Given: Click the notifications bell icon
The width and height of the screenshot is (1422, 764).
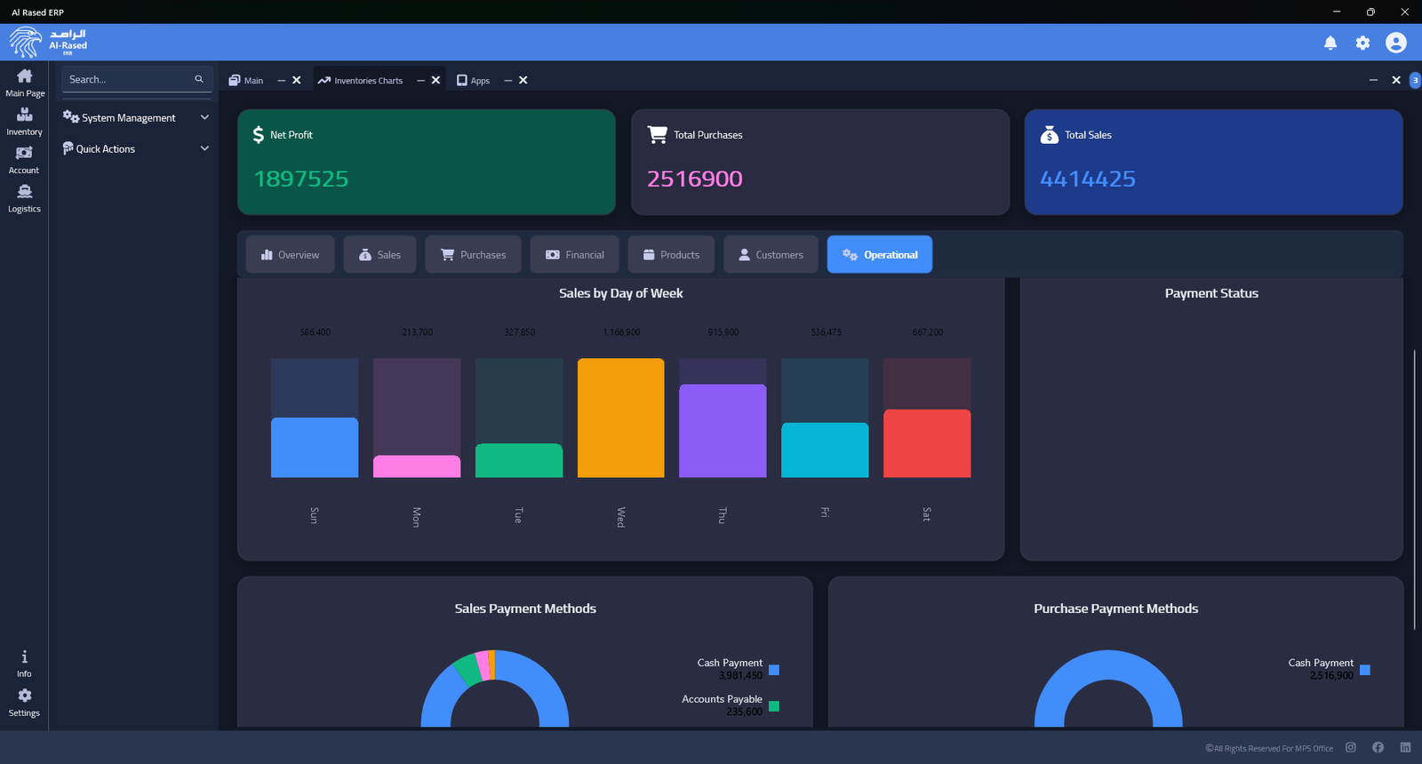Looking at the screenshot, I should [1330, 43].
